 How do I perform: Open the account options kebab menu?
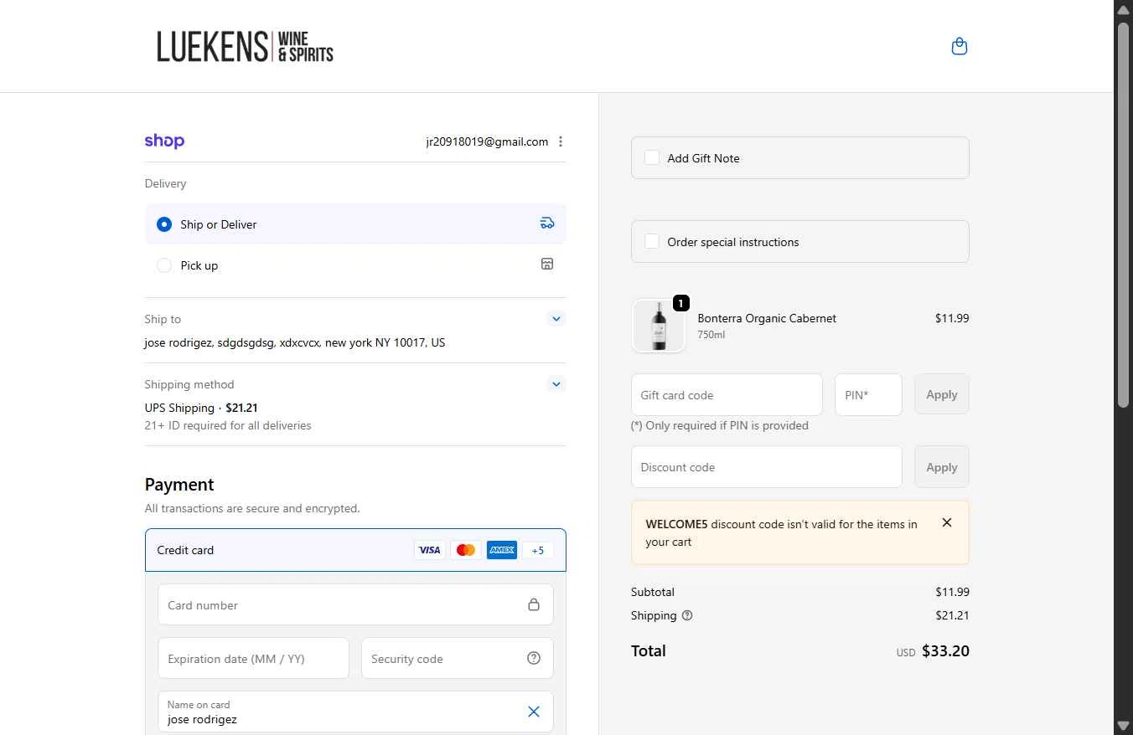(x=561, y=141)
